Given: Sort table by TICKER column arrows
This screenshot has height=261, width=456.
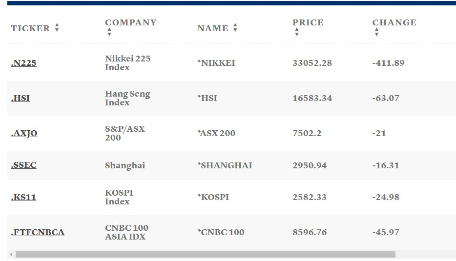Looking at the screenshot, I should [x=57, y=28].
